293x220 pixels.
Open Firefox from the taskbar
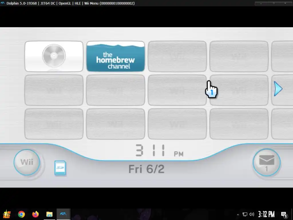[x=35, y=214]
